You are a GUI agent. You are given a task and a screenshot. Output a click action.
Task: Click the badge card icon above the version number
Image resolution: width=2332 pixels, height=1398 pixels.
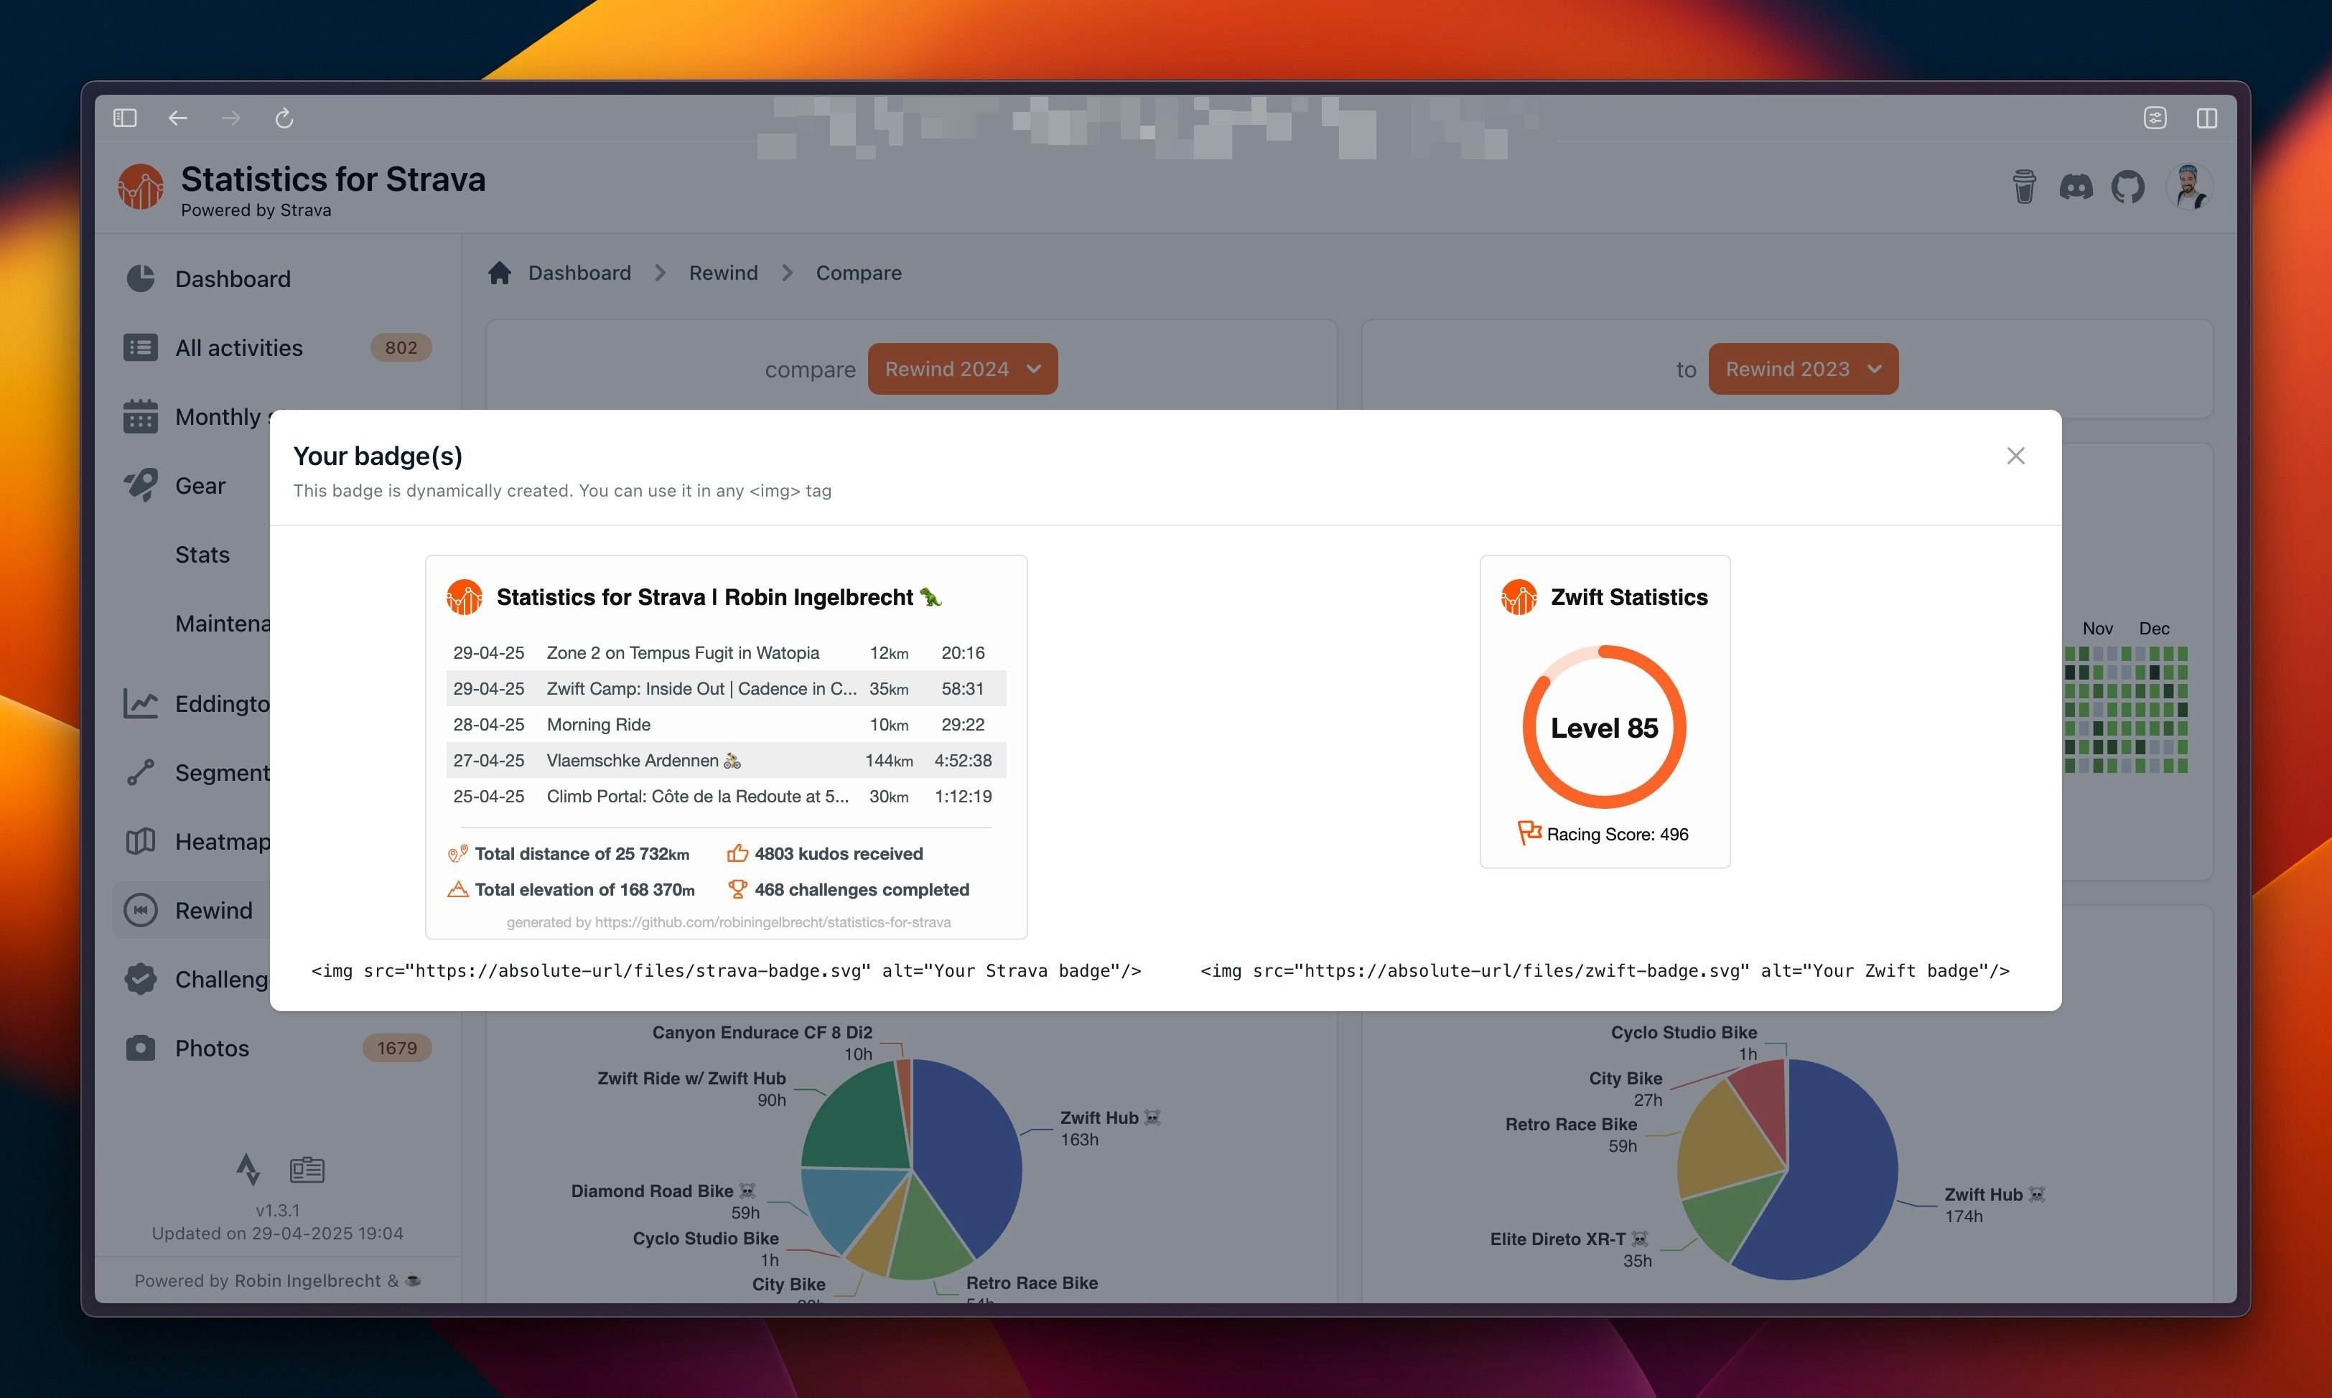coord(307,1169)
